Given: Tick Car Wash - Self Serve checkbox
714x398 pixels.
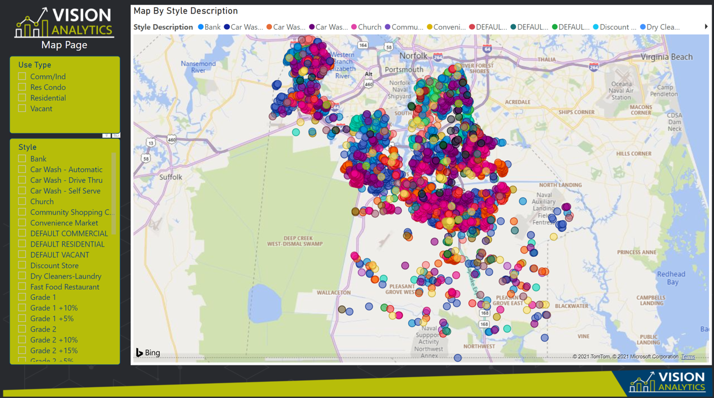Looking at the screenshot, I should (x=22, y=191).
